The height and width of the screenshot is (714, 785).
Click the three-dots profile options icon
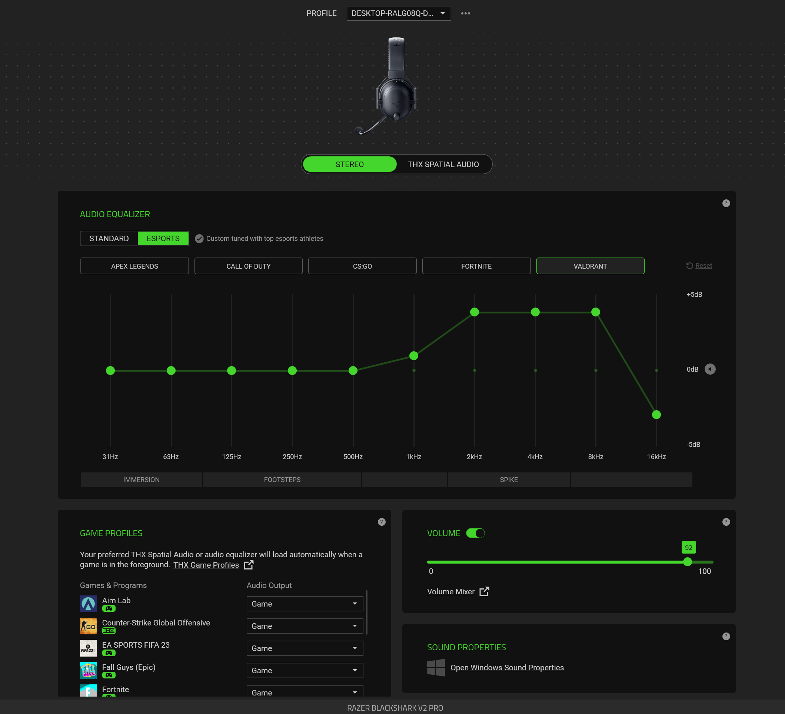(x=465, y=13)
